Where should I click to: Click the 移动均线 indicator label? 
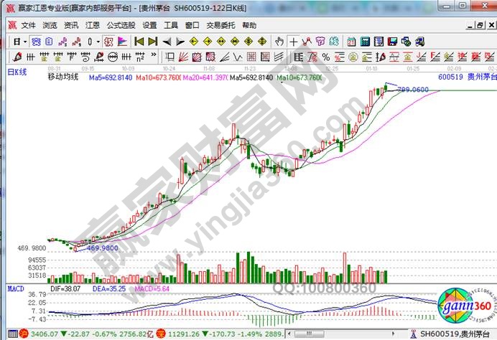click(x=64, y=76)
